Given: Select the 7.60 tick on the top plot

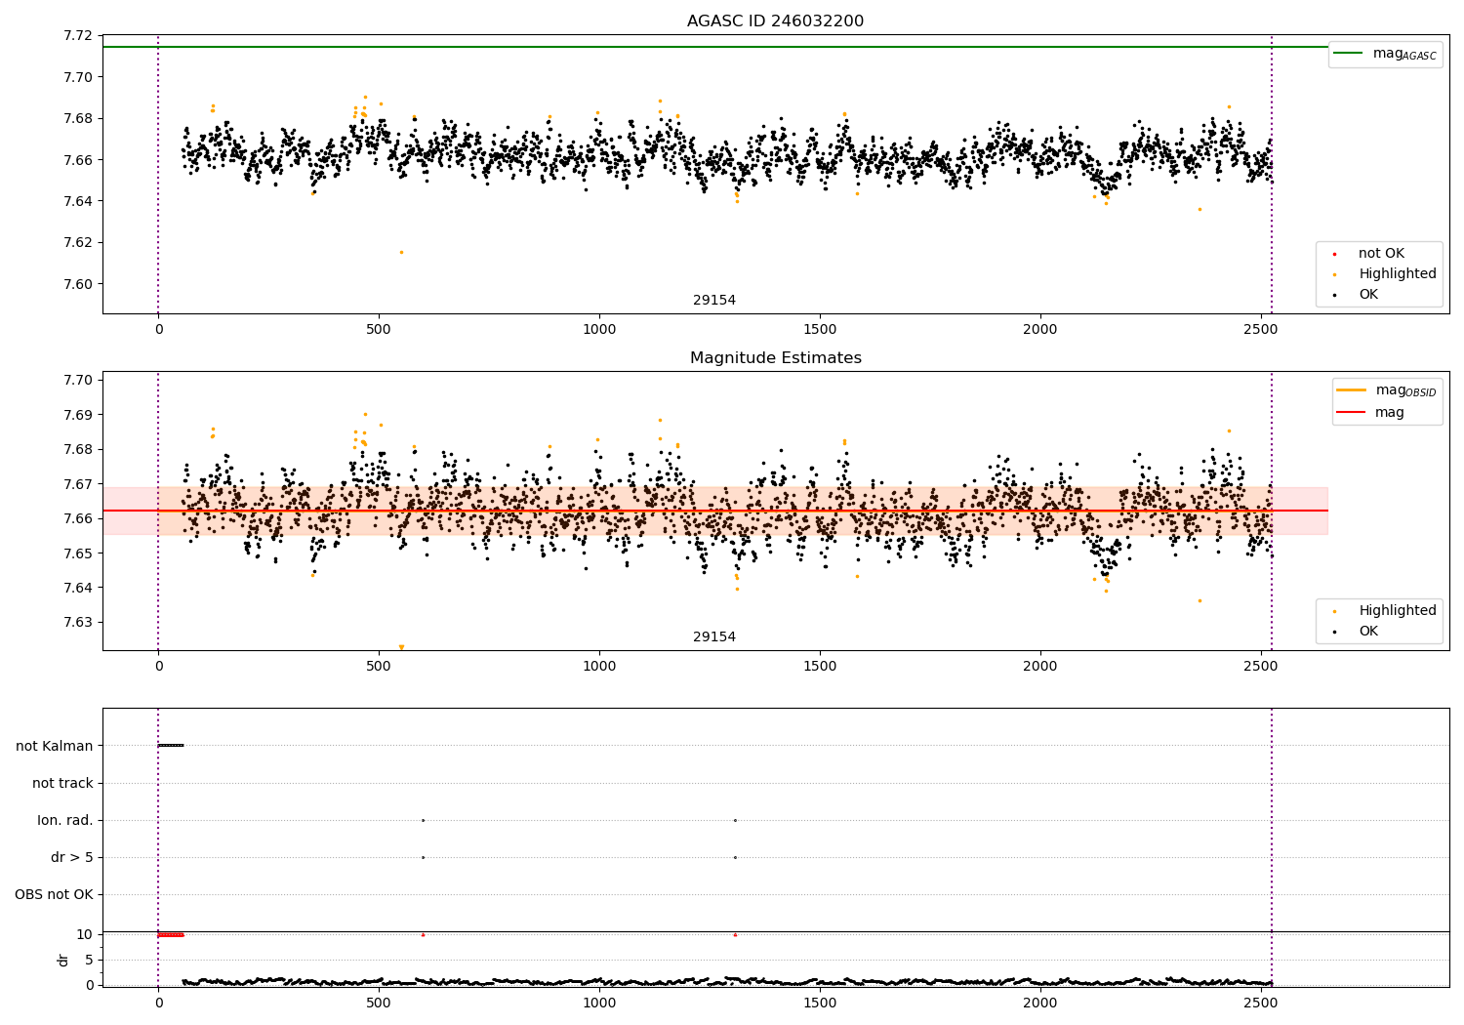Looking at the screenshot, I should [x=77, y=284].
